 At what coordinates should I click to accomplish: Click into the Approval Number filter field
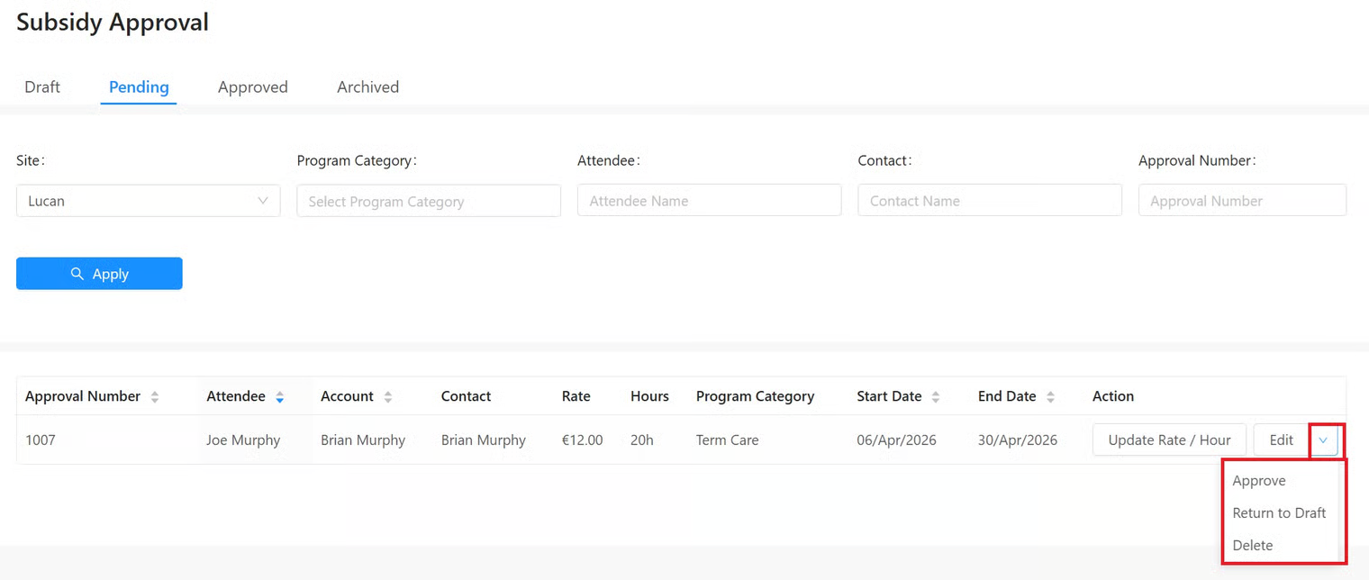point(1241,201)
